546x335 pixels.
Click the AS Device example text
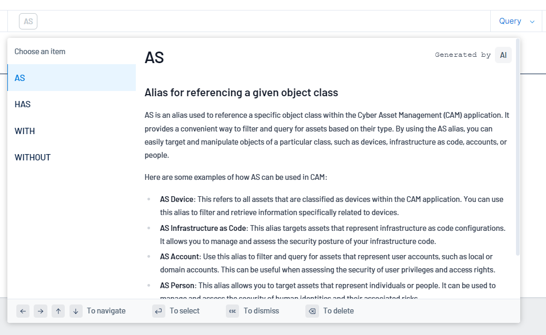(x=177, y=199)
